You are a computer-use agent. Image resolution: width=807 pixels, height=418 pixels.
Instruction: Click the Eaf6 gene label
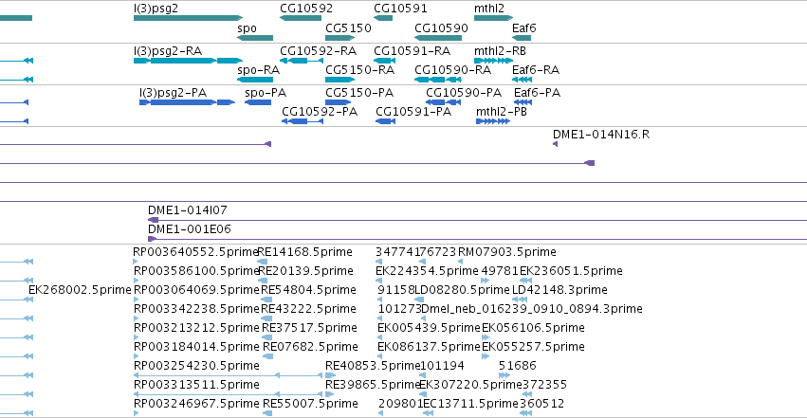[523, 27]
